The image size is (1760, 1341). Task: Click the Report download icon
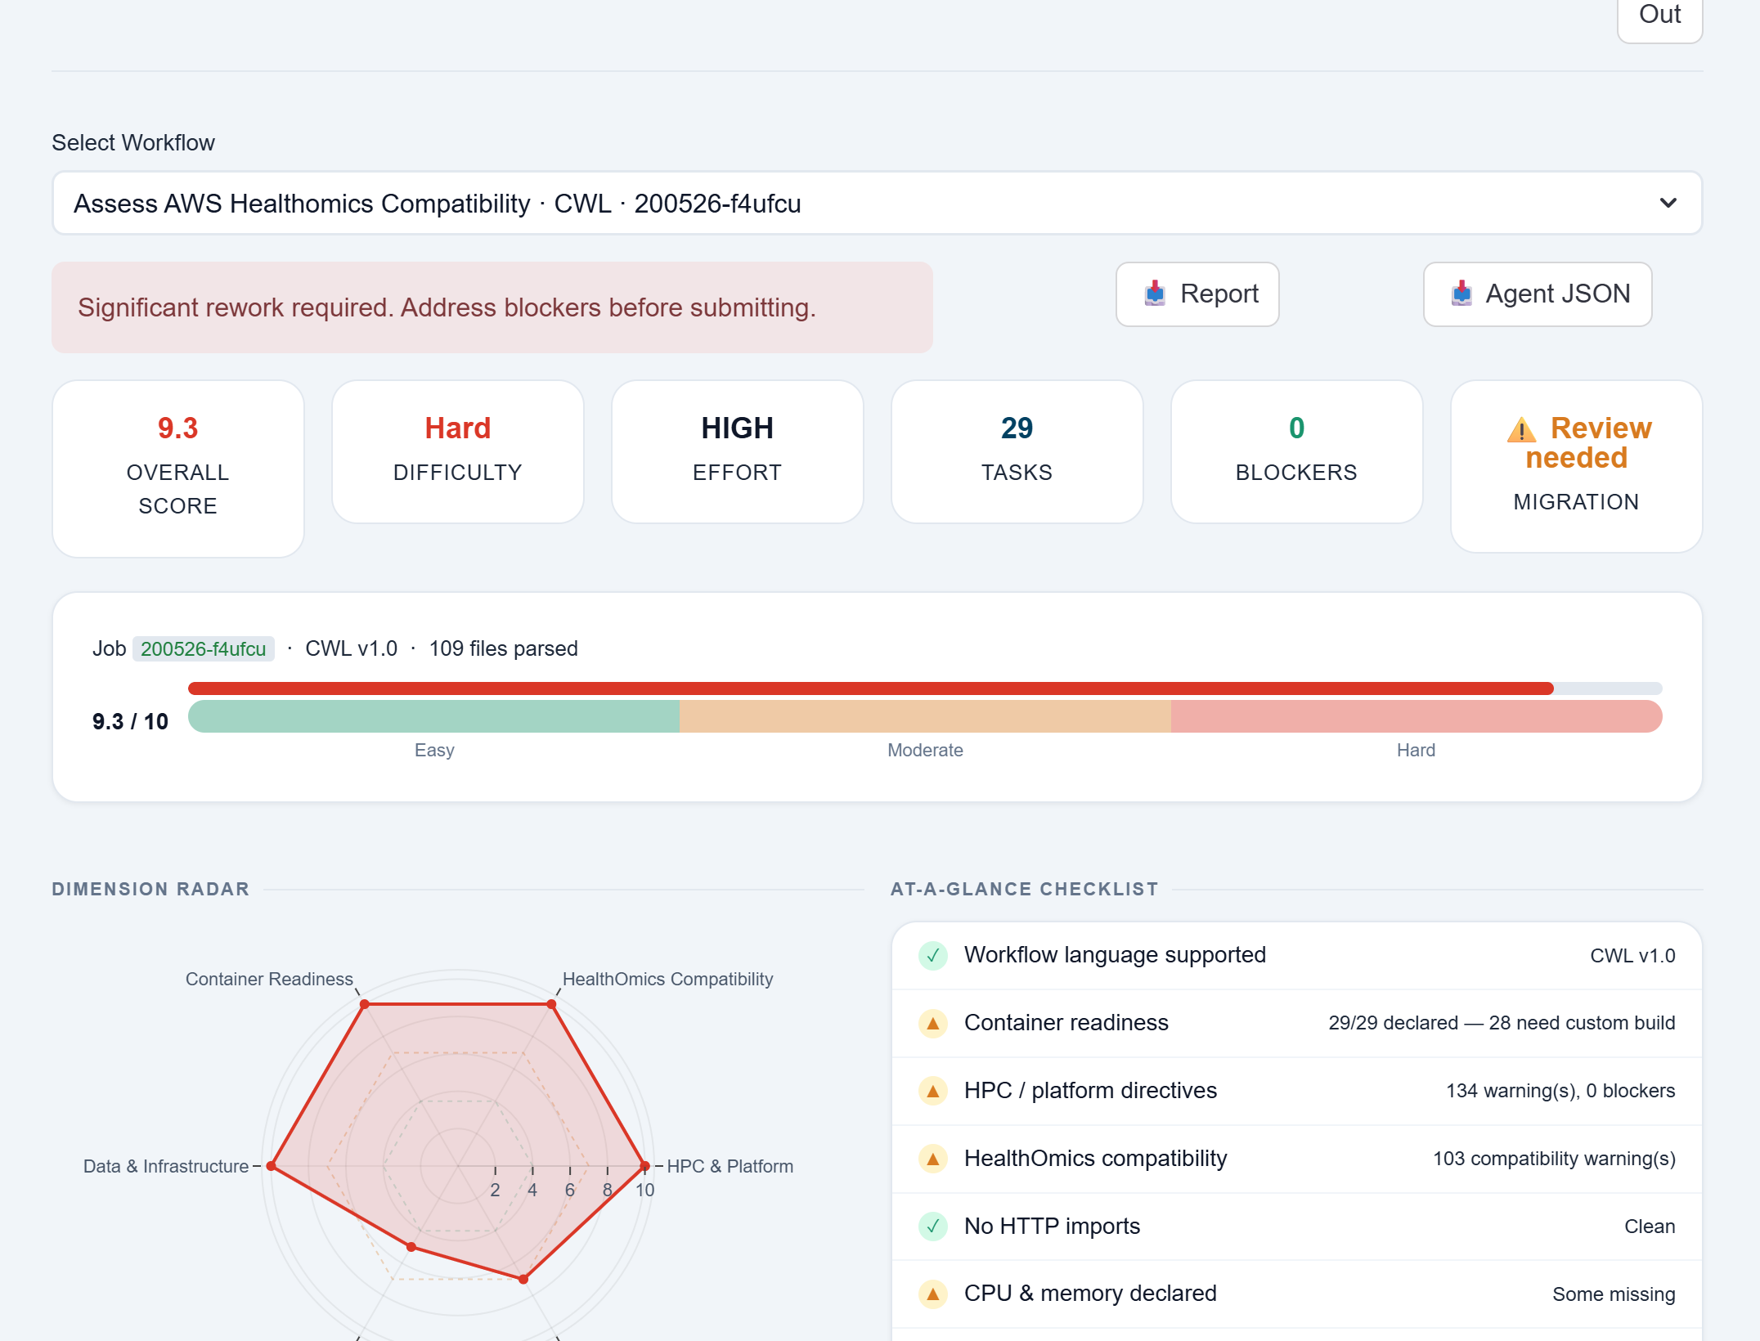click(1155, 294)
